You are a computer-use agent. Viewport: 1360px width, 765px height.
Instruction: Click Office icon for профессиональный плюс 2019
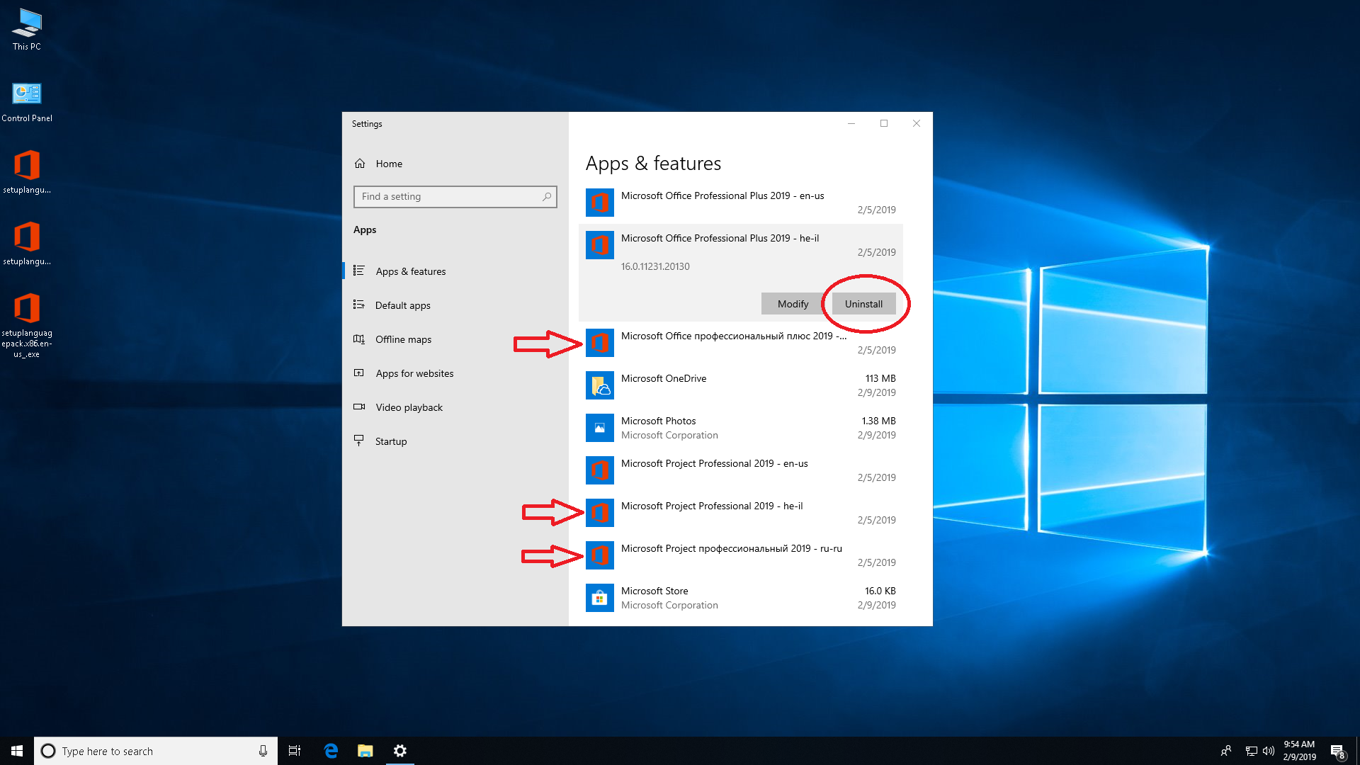tap(600, 343)
